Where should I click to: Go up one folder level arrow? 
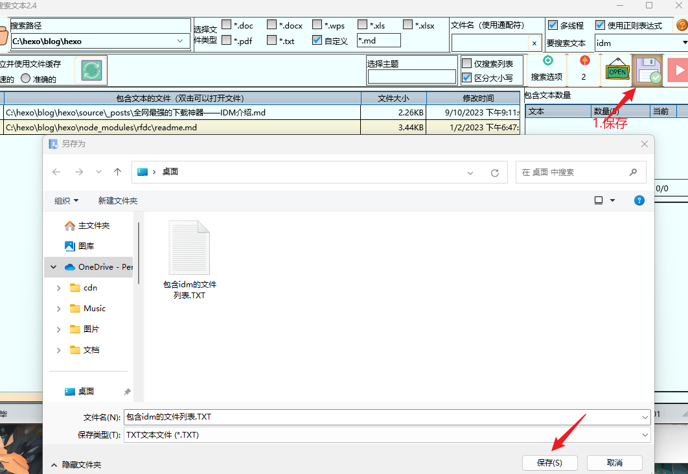[x=117, y=172]
